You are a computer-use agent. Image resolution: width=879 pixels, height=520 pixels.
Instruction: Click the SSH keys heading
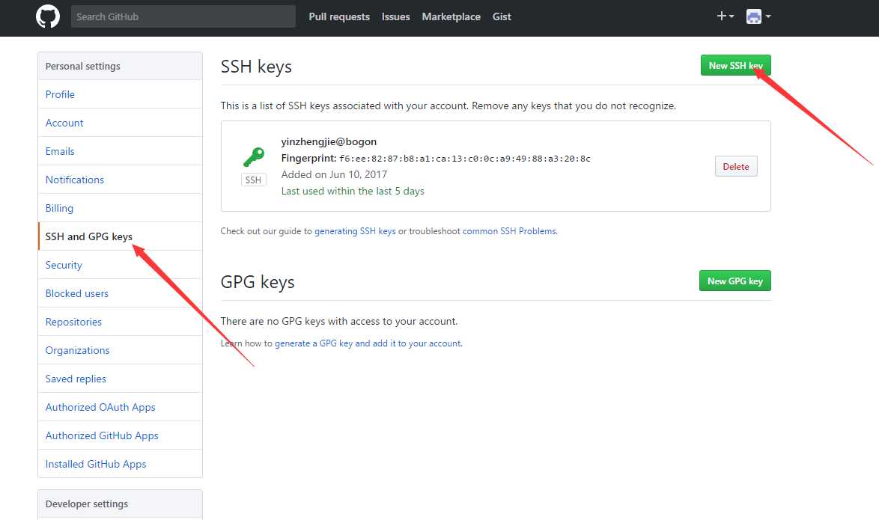pyautogui.click(x=256, y=67)
